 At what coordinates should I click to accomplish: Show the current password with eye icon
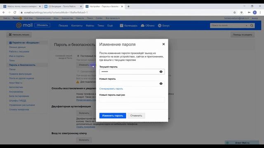pyautogui.click(x=161, y=72)
